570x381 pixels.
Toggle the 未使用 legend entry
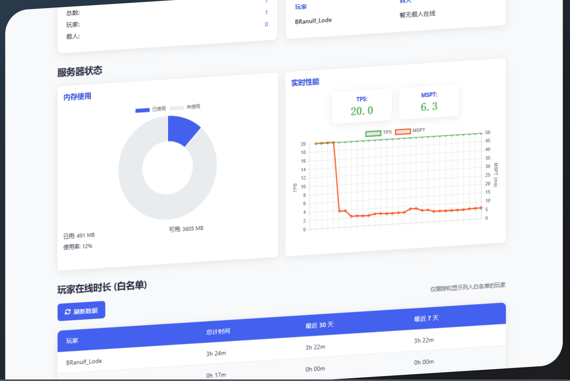coord(186,107)
